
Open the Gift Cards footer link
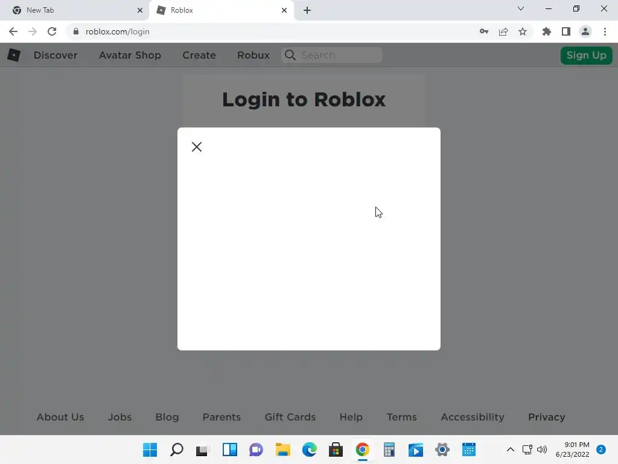[290, 417]
